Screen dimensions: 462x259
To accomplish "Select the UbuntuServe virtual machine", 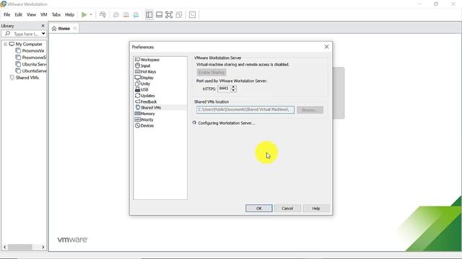I will (x=34, y=71).
